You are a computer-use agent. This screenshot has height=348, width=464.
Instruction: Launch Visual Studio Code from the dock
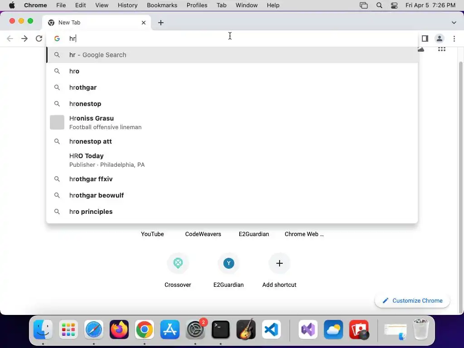click(x=271, y=329)
